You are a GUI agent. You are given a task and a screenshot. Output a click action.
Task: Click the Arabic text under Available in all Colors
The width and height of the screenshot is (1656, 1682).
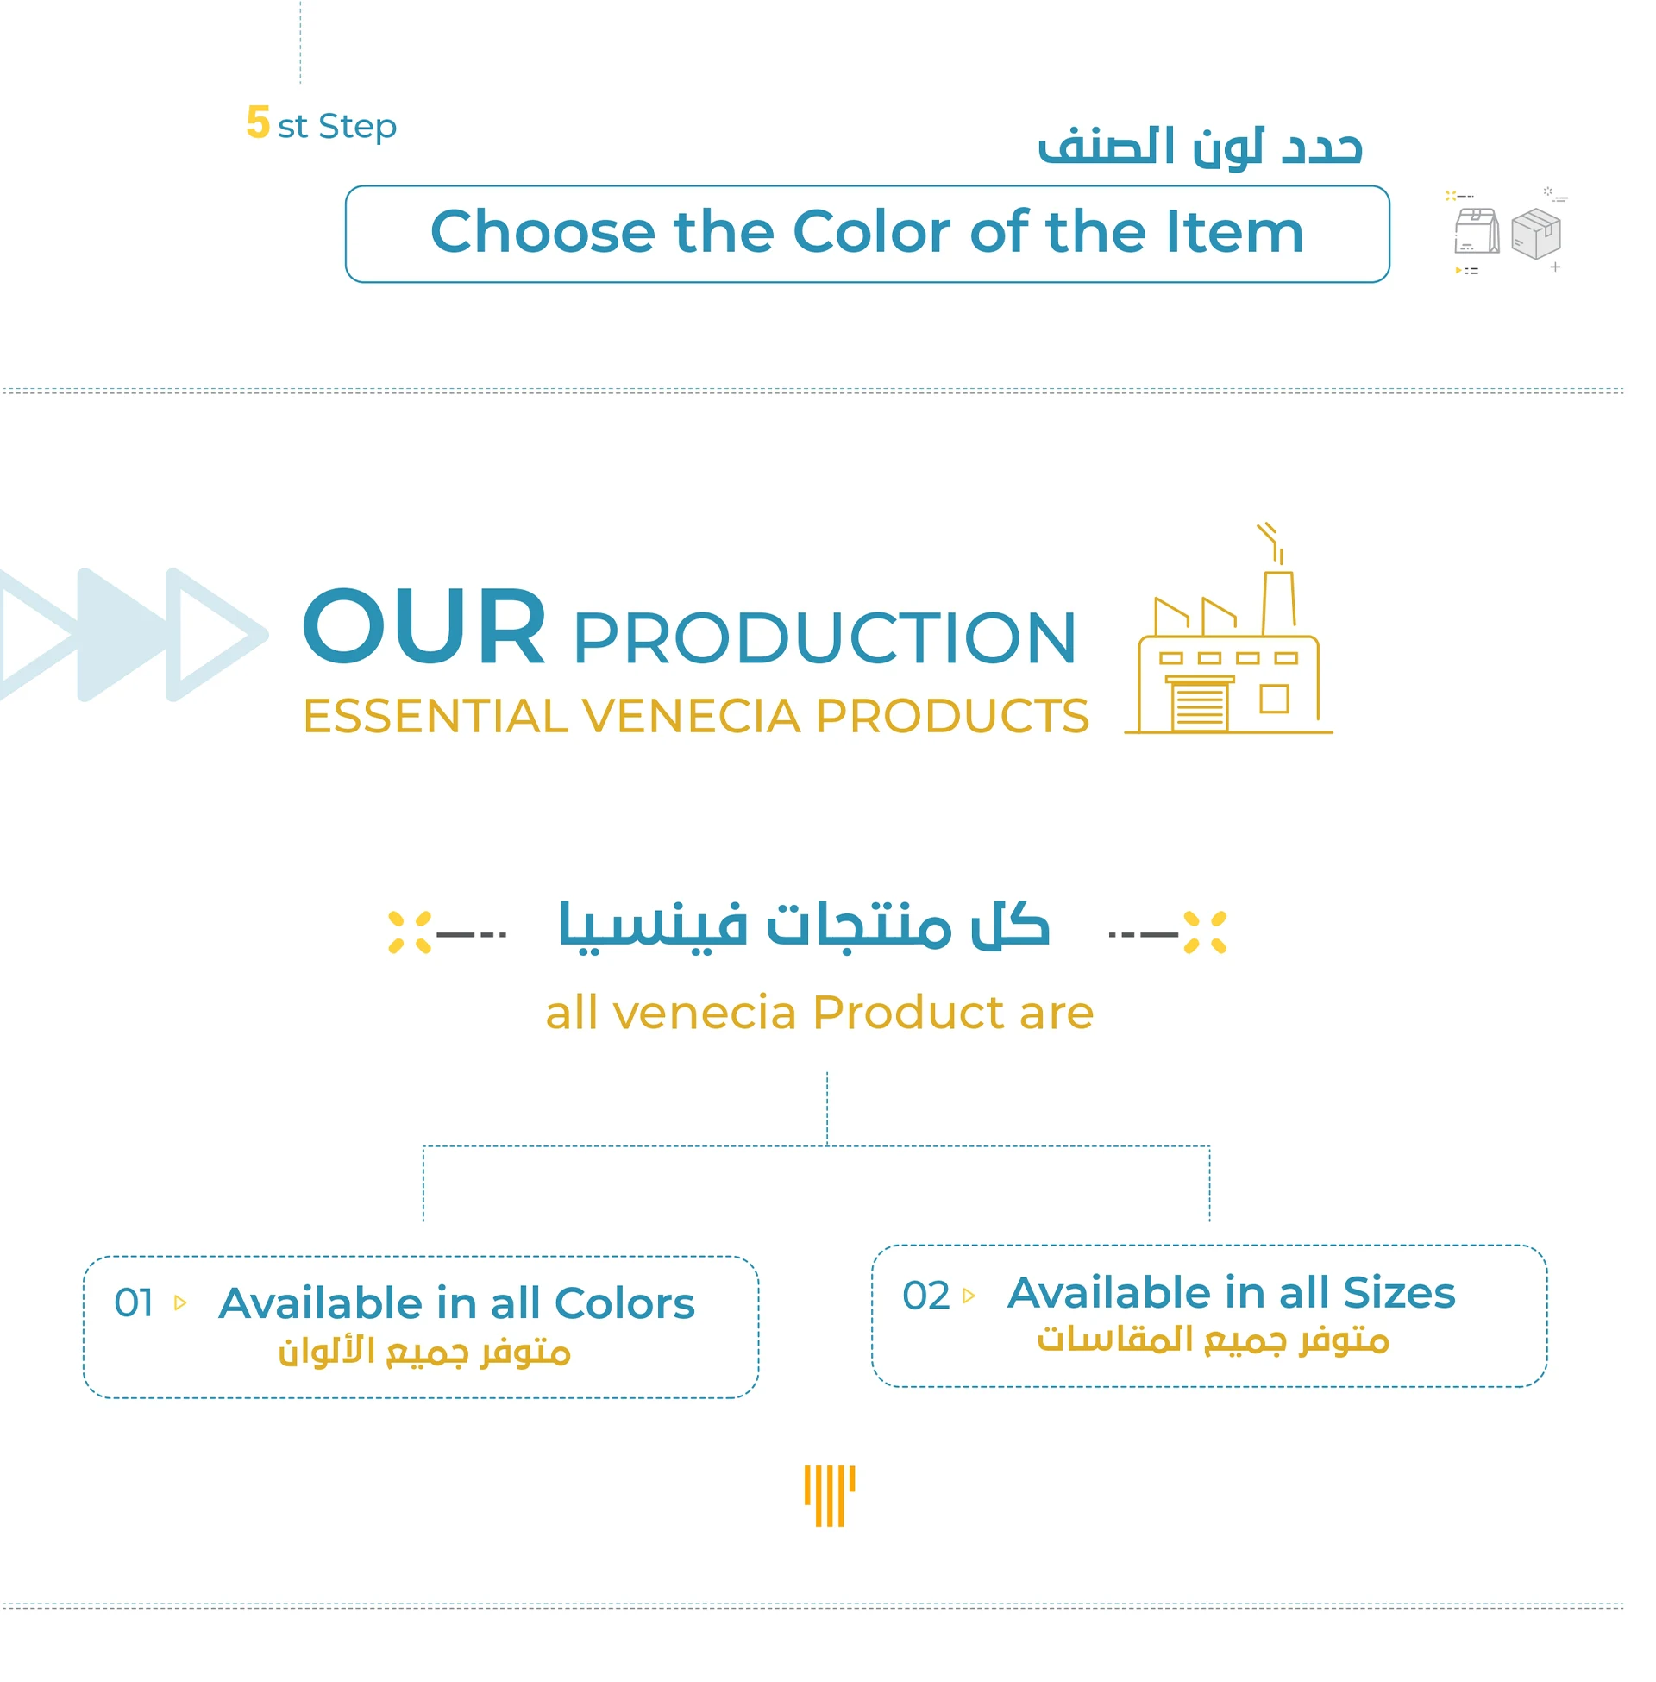tap(424, 1352)
